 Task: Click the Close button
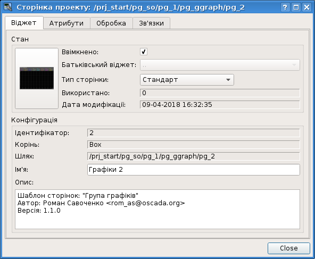tap(289, 248)
